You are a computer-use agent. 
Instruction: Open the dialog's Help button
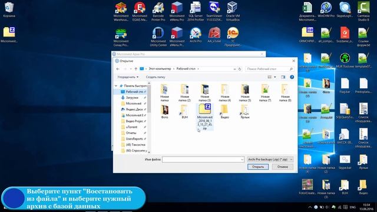click(292, 77)
